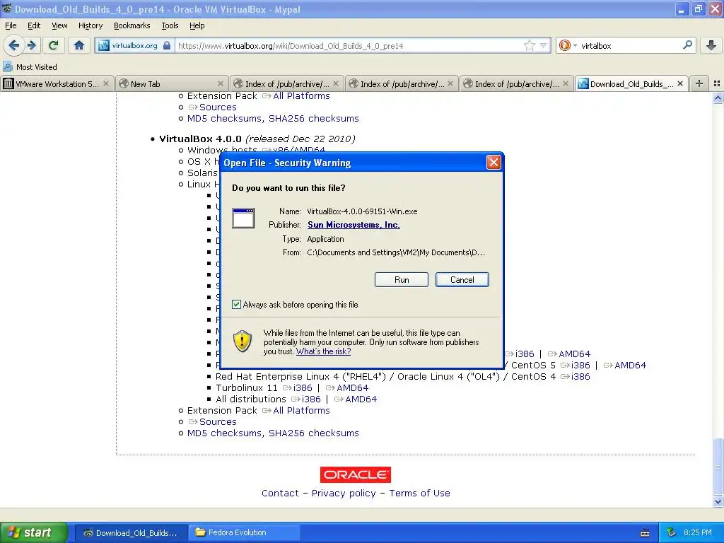This screenshot has width=724, height=543.
Task: Click the application file icon in dialog
Action: (243, 218)
